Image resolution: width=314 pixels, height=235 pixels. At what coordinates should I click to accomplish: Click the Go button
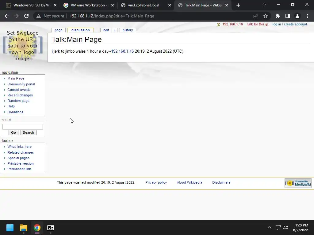pos(13,132)
